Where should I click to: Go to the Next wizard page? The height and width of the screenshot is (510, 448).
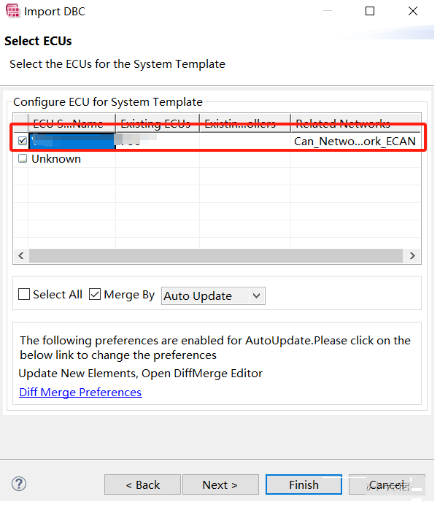(220, 484)
